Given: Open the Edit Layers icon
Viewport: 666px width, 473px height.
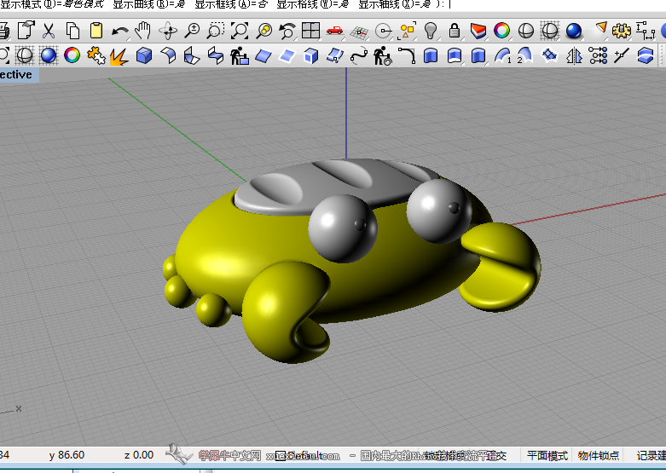Looking at the screenshot, I should [478, 31].
